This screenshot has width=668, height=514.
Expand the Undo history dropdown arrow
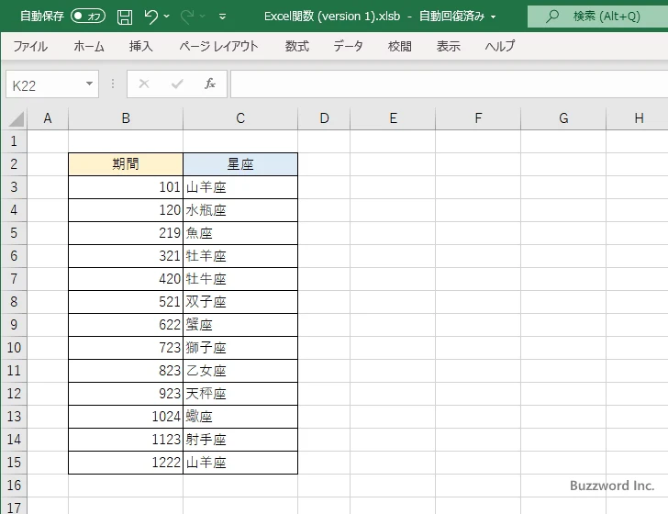coord(167,17)
